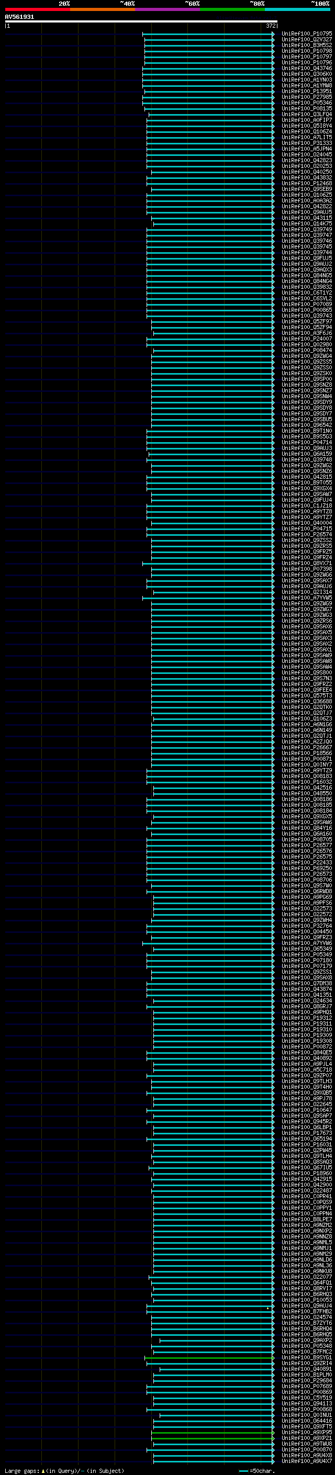Viewport: 335px width, 1475px height.
Task: Click the green alignment bar for UniRef100_B9SYG1
Action: point(209,1358)
